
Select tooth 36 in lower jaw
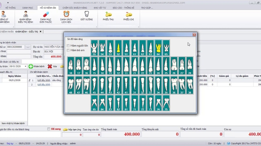tap(174, 85)
